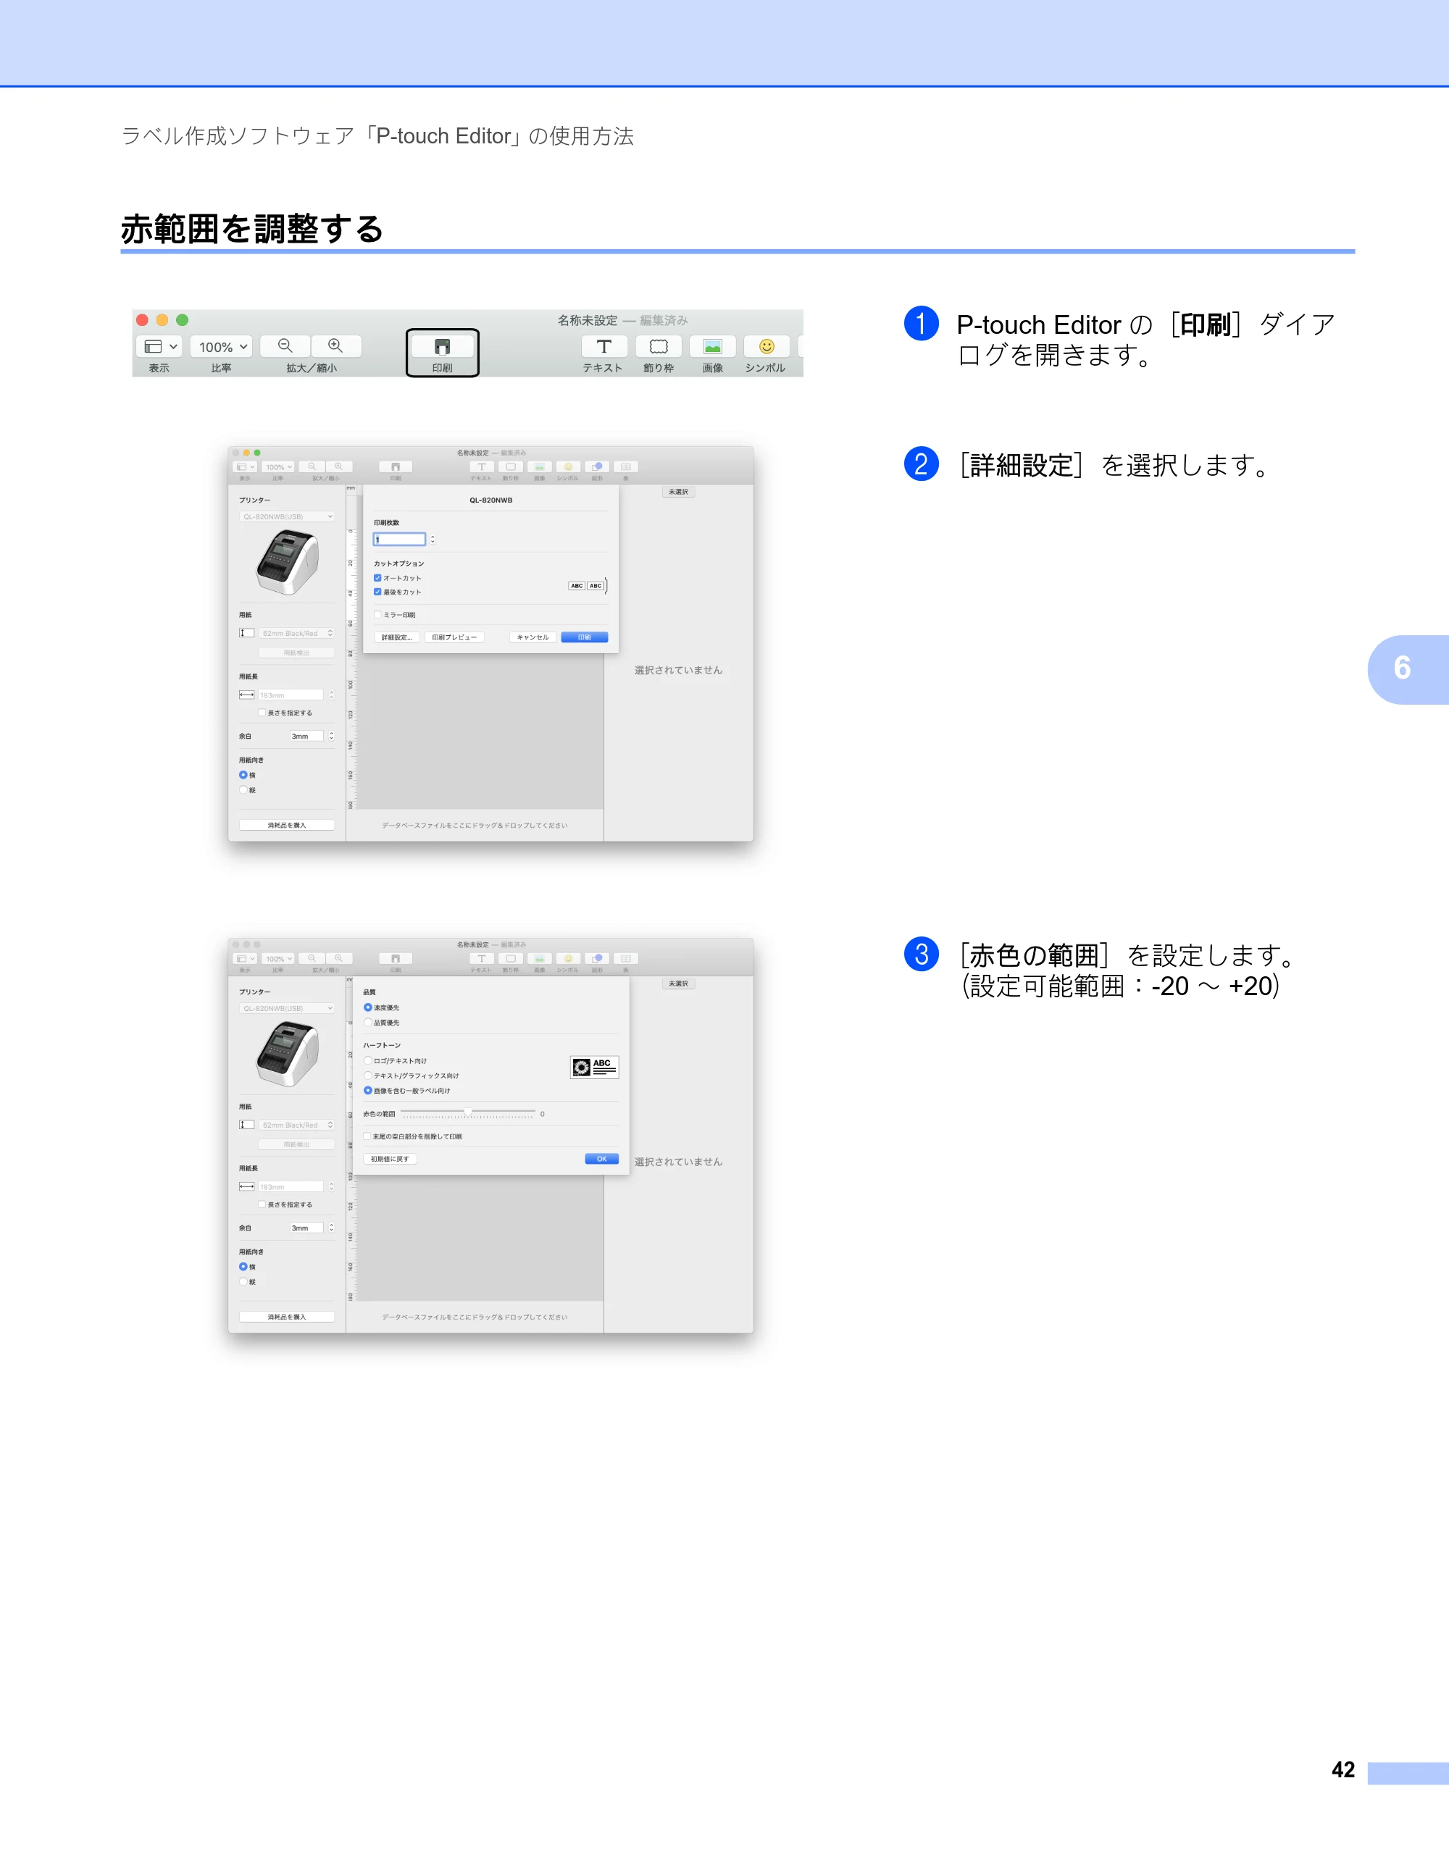
Task: Click the シンボル smiley icon in top toolbar strip
Action: tap(767, 347)
